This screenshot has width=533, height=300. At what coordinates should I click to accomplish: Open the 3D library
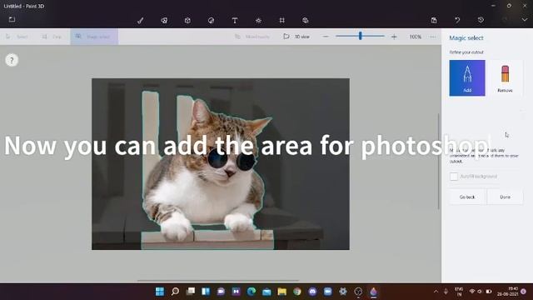pyautogui.click(x=306, y=20)
